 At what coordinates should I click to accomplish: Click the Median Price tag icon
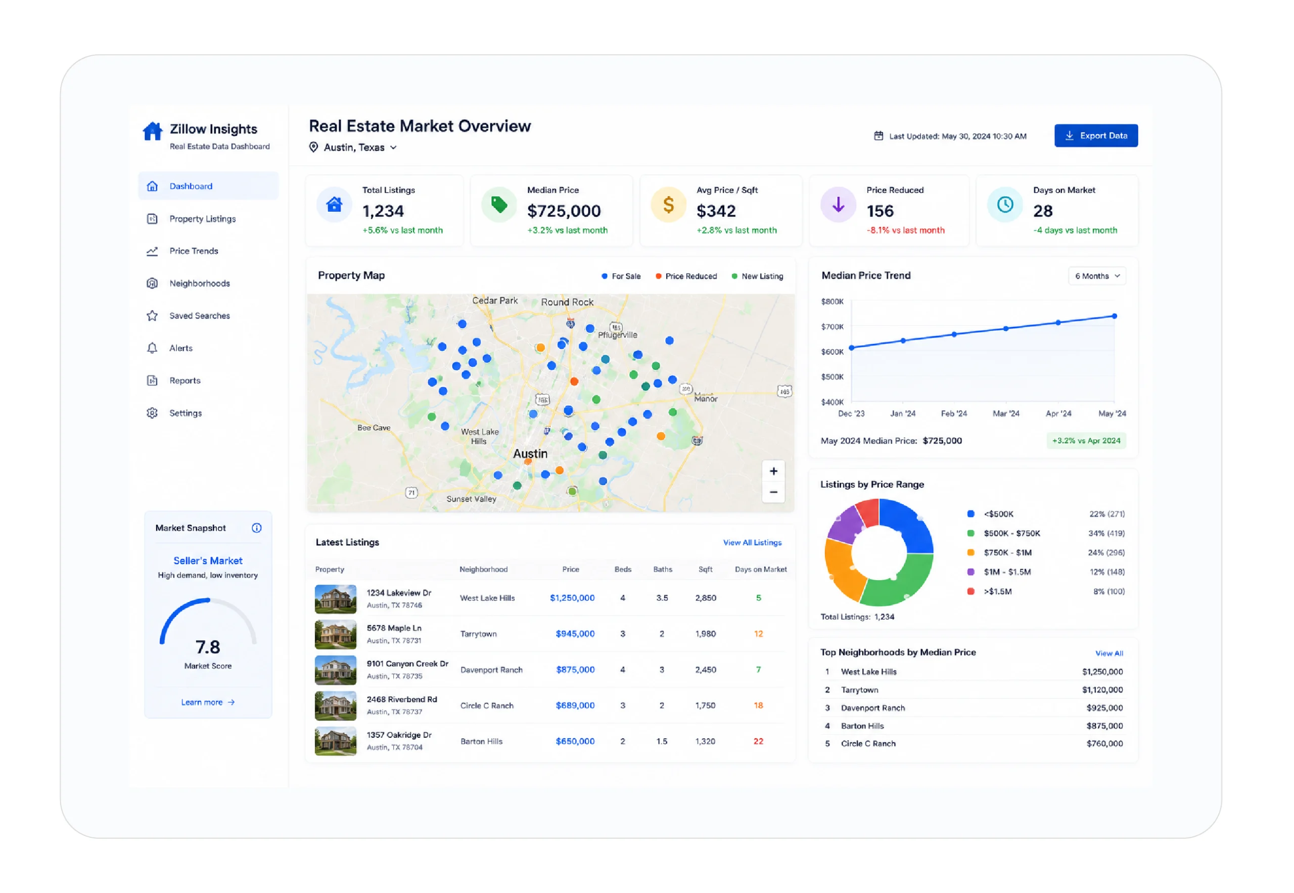(x=500, y=205)
